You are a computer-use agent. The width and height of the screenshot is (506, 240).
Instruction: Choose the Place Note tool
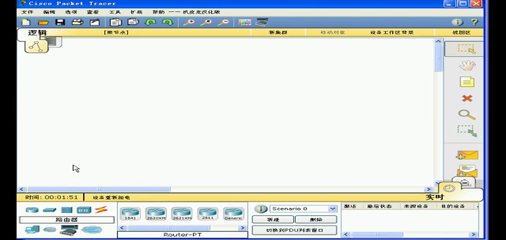466,82
